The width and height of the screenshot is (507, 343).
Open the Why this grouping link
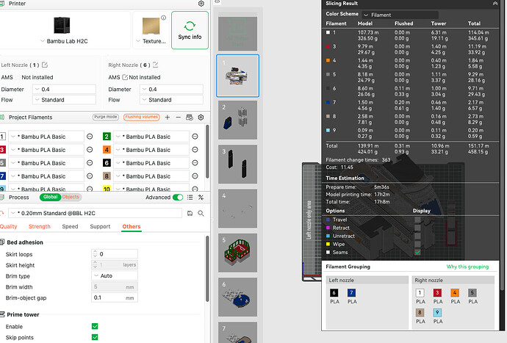pos(467,267)
